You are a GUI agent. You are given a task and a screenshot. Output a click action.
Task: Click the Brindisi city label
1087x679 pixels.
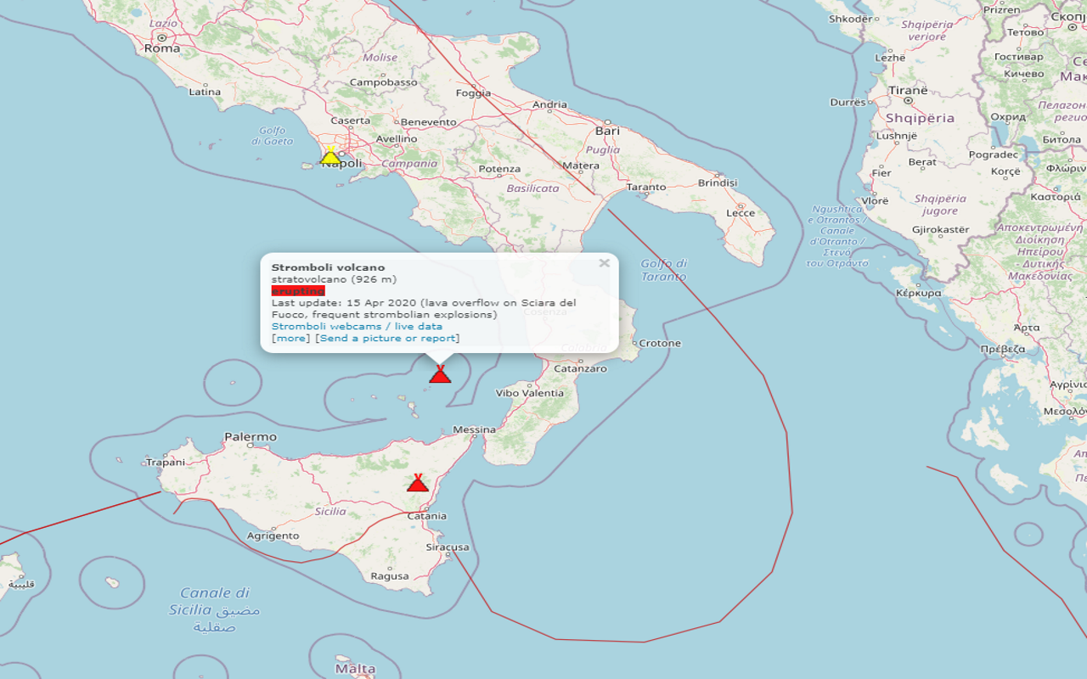(x=718, y=182)
